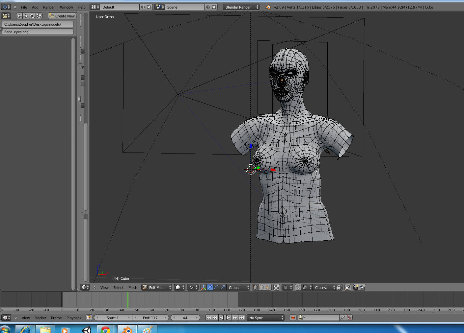Click the translate manipulator arrow icon

point(210,287)
